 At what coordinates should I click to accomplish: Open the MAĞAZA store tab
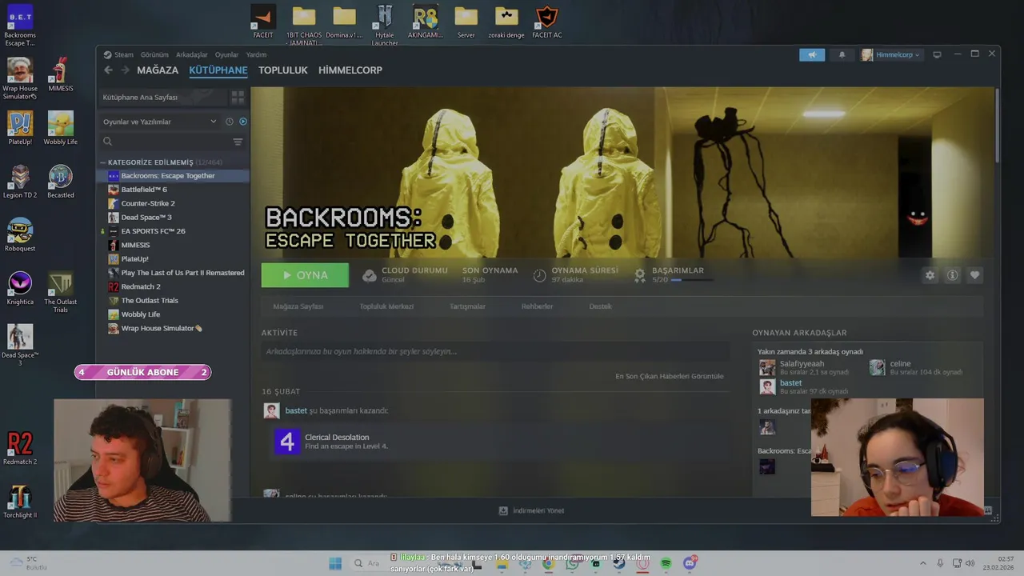(158, 70)
